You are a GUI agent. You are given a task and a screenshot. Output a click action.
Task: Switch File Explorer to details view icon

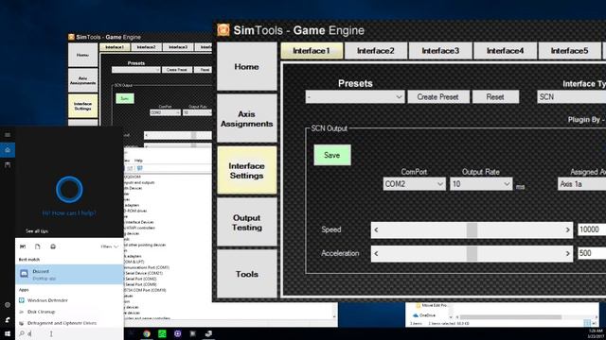[587, 323]
